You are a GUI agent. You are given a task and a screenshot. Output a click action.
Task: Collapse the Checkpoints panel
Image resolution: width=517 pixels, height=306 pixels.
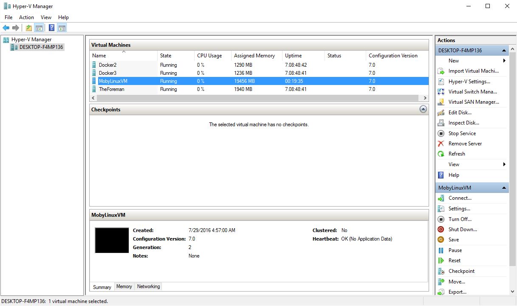[x=423, y=109]
